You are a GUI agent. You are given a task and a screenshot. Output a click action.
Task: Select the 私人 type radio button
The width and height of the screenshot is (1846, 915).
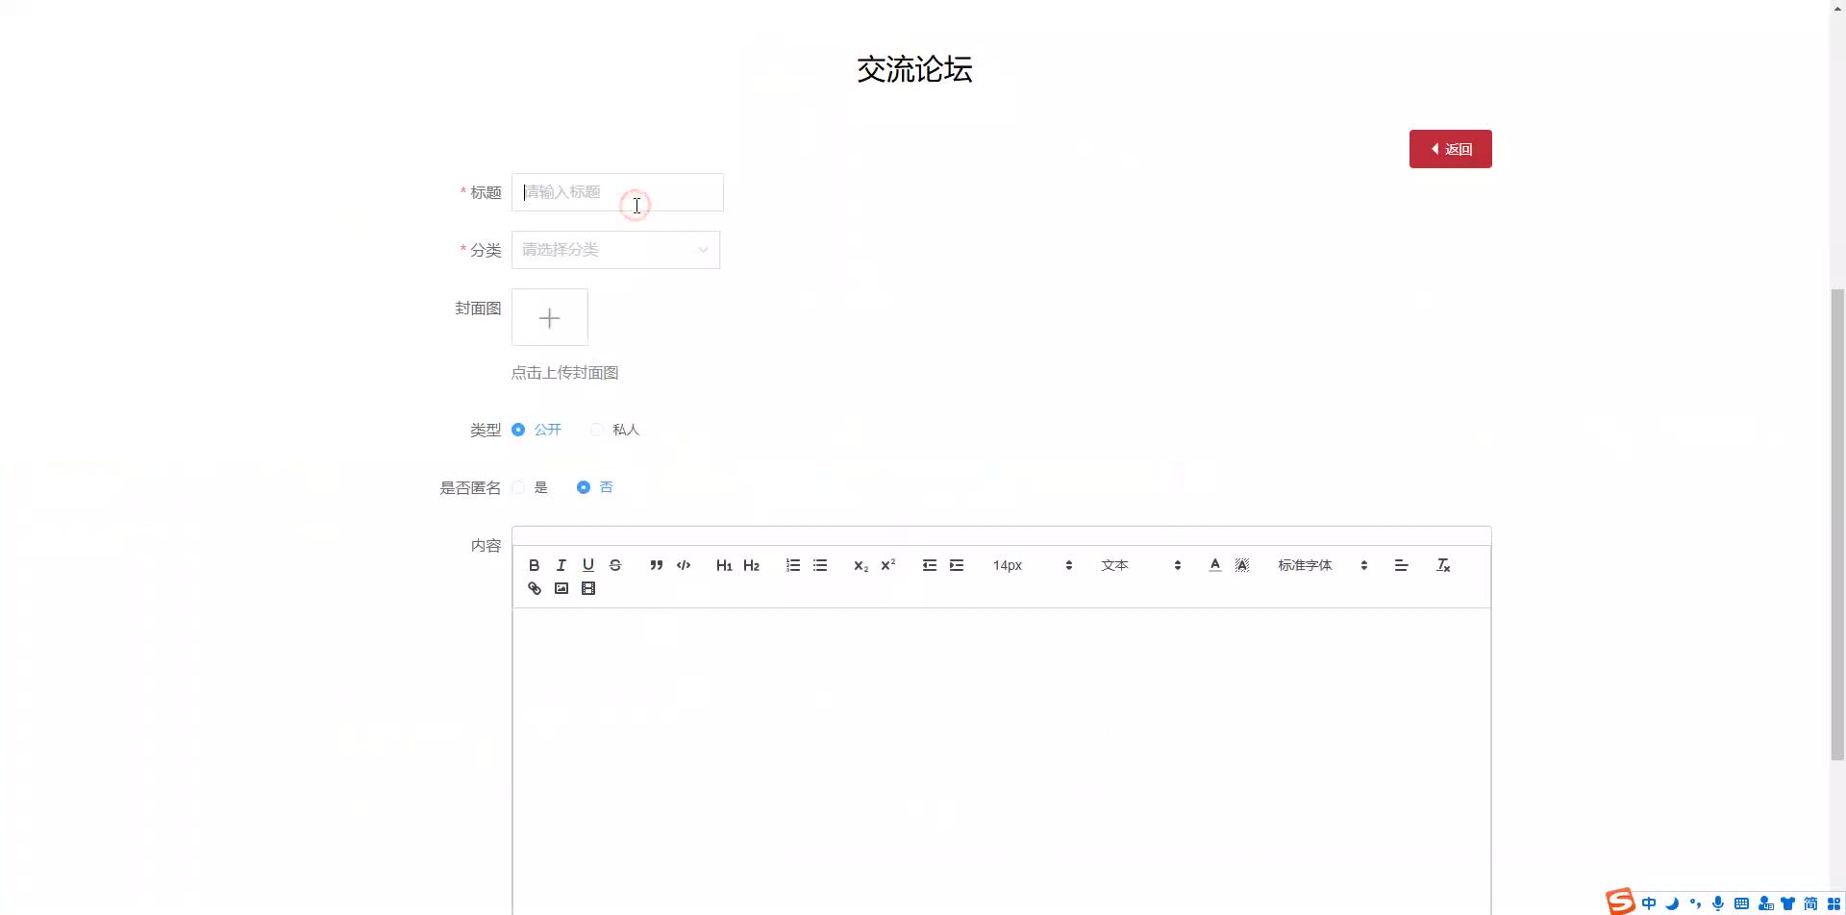click(596, 430)
